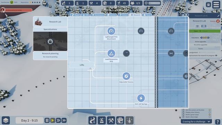222x125 pixels.
Task: Select the Load Responsive Grip research node
Action: 111,53
